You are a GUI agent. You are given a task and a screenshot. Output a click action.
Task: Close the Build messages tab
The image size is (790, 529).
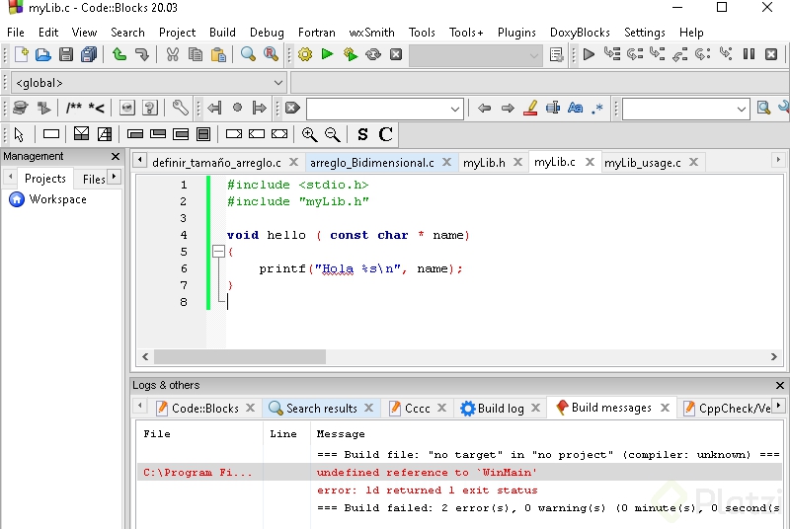tap(665, 408)
